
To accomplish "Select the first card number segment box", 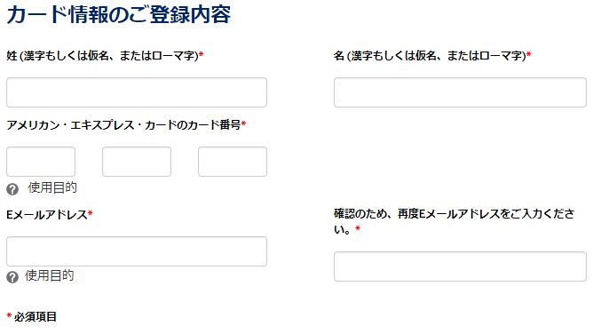I will (41, 162).
